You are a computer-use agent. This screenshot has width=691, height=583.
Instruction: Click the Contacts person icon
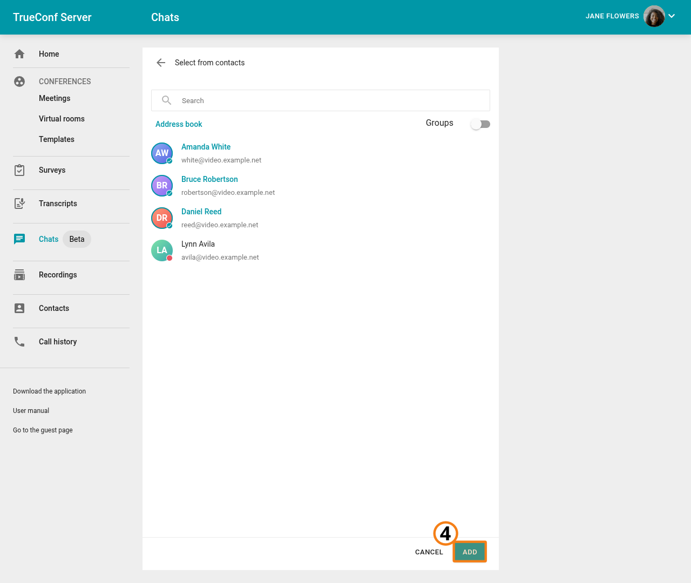(x=19, y=308)
